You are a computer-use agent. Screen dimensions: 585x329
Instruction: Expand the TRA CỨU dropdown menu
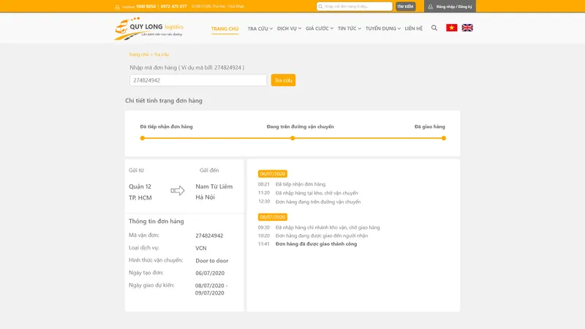click(260, 29)
